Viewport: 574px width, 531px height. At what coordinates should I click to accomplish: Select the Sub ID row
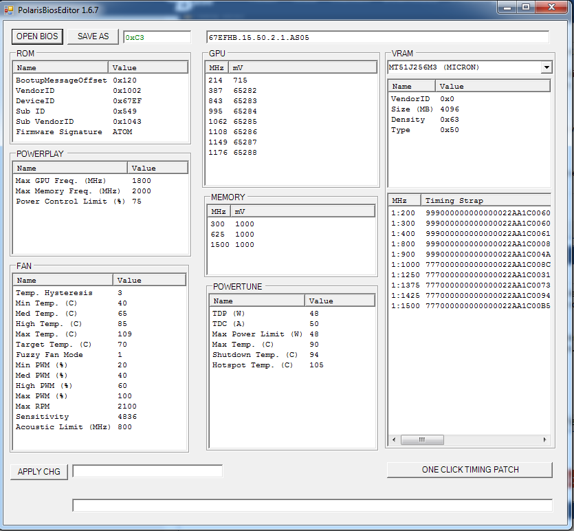100,111
